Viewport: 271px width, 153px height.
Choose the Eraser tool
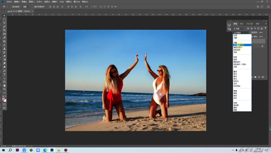pos(4,56)
